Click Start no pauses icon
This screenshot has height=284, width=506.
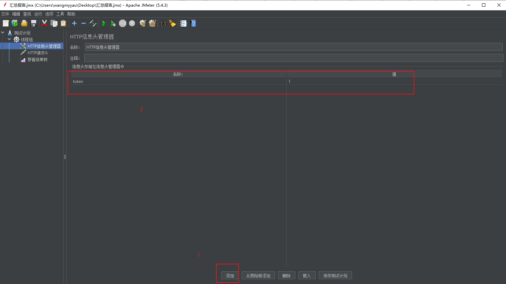pos(113,23)
